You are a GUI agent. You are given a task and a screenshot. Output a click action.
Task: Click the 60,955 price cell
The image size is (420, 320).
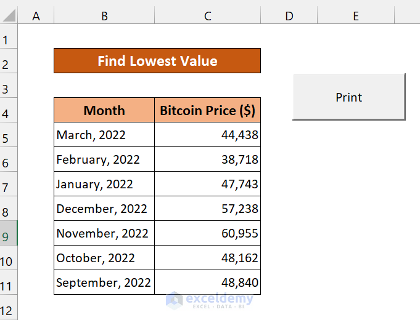coord(207,233)
